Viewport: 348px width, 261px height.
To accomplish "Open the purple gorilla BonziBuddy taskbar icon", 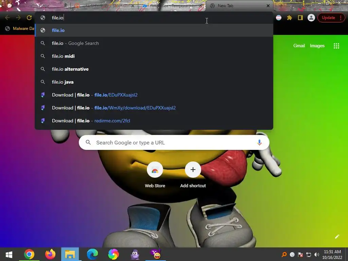I will (135, 254).
